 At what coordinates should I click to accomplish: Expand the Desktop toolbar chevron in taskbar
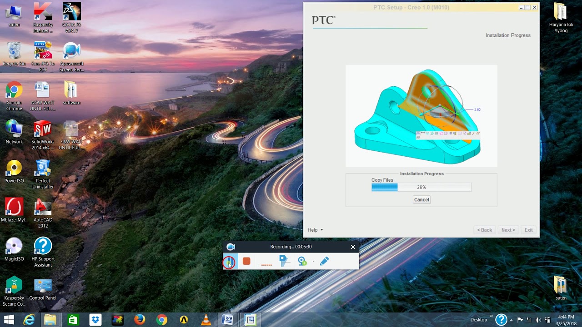pyautogui.click(x=491, y=317)
